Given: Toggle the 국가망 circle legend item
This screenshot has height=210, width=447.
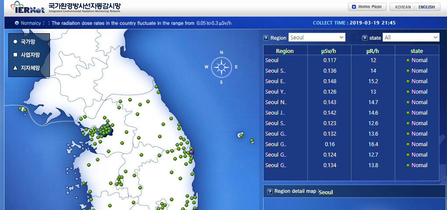Looking at the screenshot, I should (x=15, y=42).
